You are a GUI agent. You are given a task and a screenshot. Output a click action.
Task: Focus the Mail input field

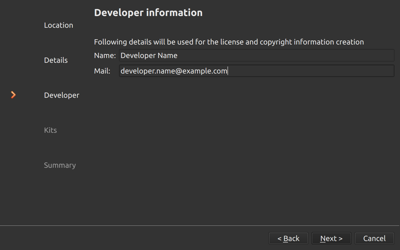256,71
